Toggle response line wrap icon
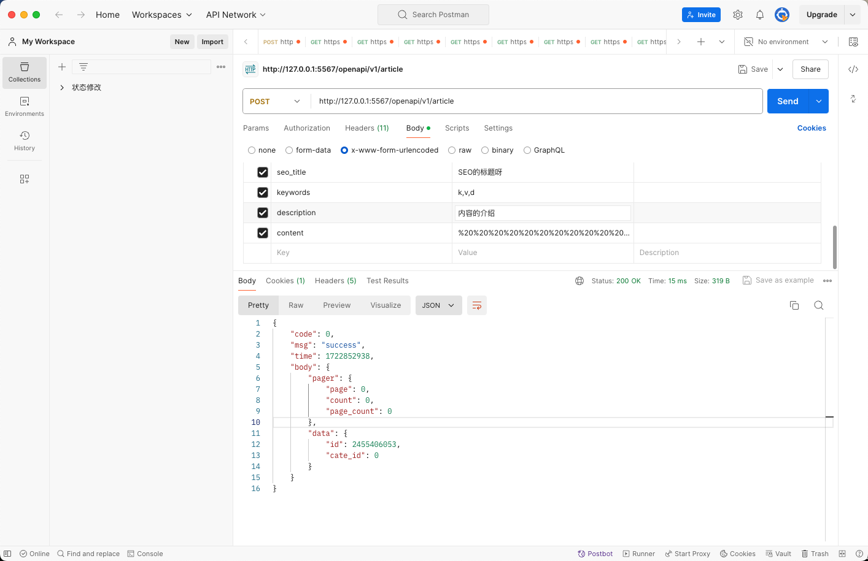 coord(477,305)
